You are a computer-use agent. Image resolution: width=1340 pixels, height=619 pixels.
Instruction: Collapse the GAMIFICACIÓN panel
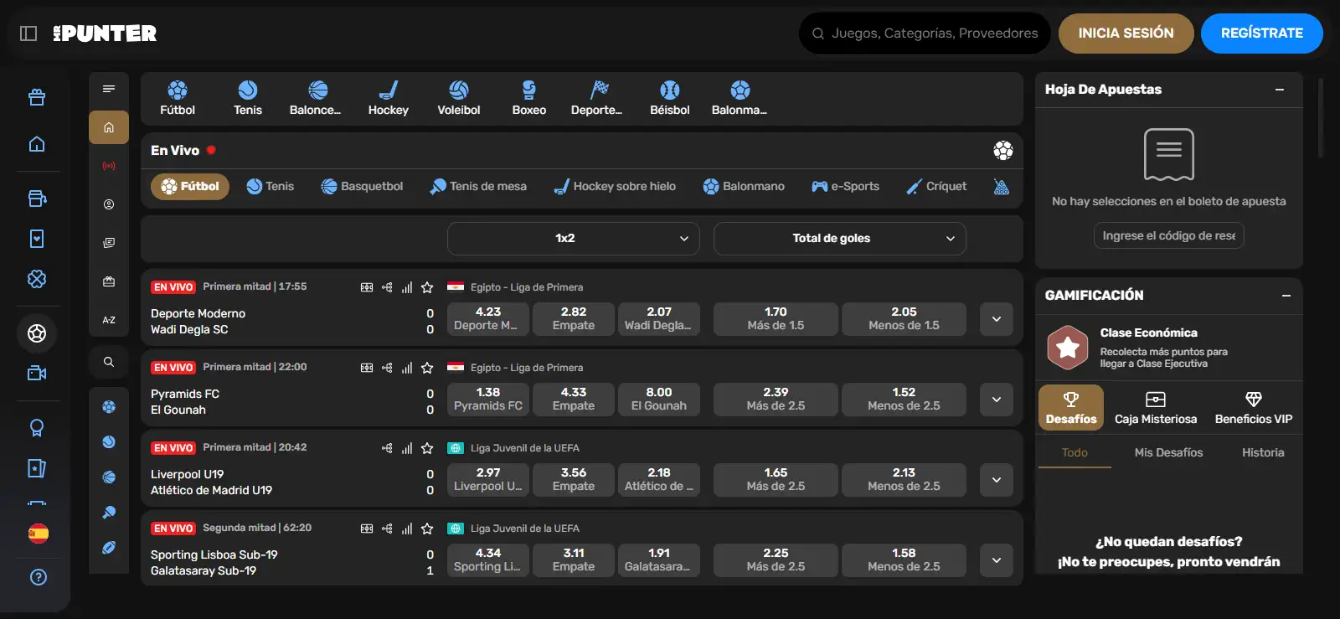[x=1286, y=296]
